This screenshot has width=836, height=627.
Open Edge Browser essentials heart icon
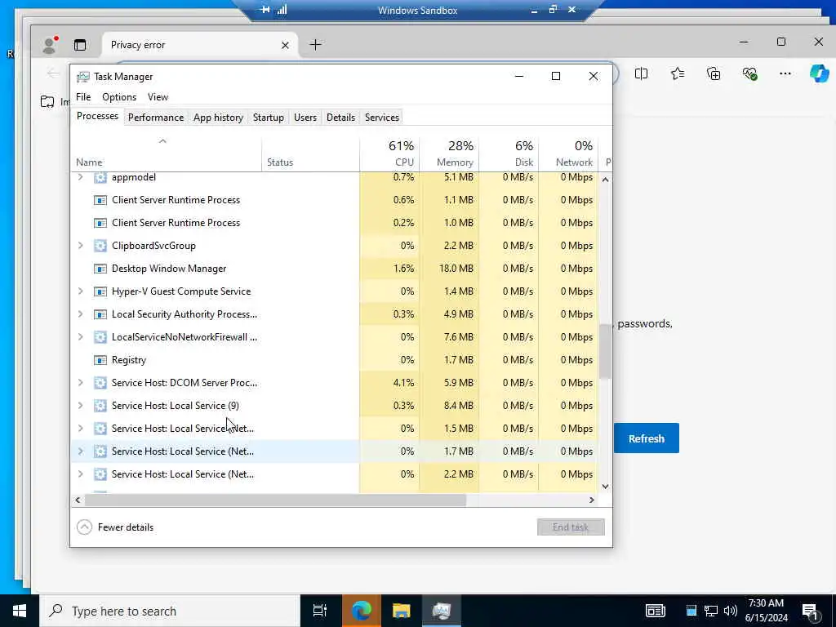point(749,73)
